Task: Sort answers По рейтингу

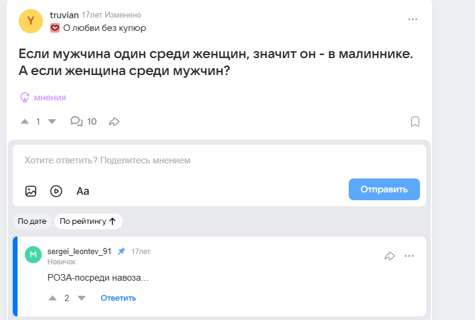Action: pos(88,221)
